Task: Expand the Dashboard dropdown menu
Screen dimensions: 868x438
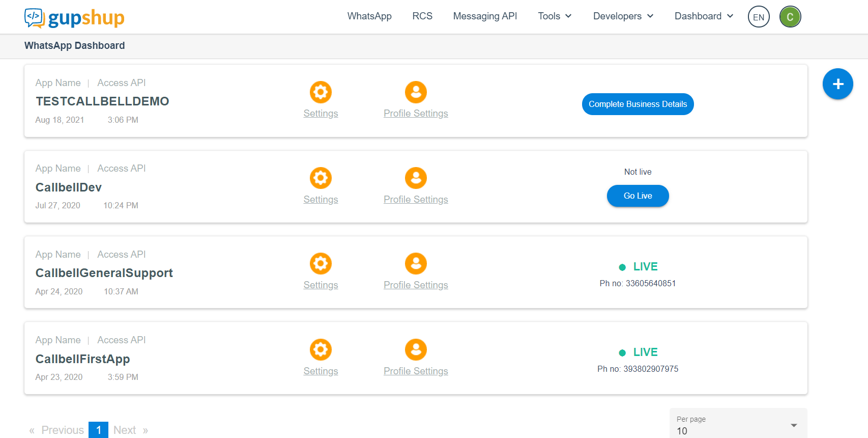Action: 704,16
